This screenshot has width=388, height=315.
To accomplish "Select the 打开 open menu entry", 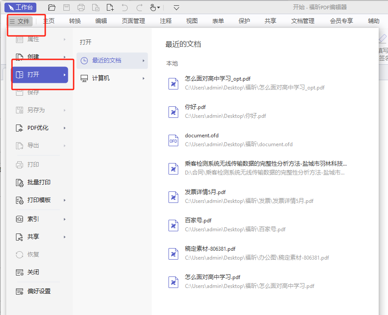I will coord(40,75).
